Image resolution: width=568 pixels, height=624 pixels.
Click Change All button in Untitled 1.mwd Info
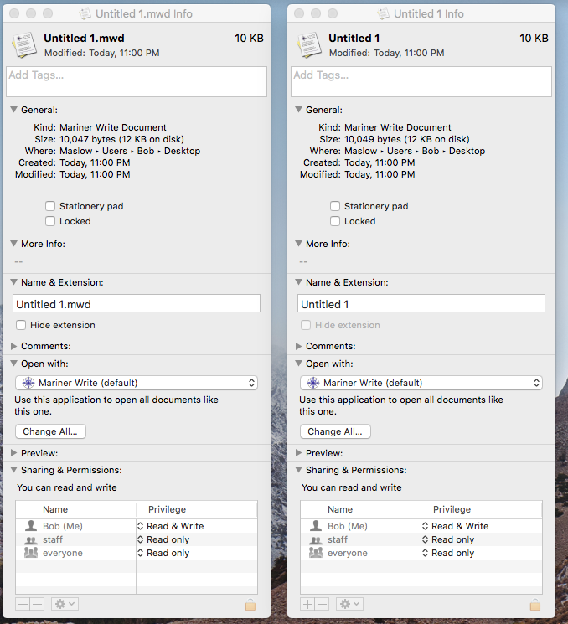point(50,431)
